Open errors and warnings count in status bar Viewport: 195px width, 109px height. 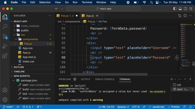[28, 107]
